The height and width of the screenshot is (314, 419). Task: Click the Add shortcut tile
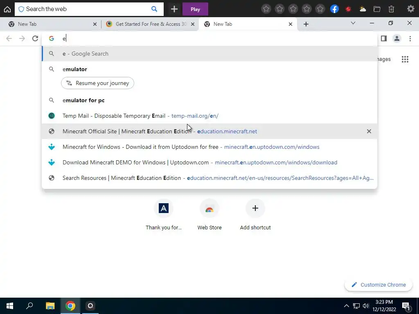[x=255, y=215]
